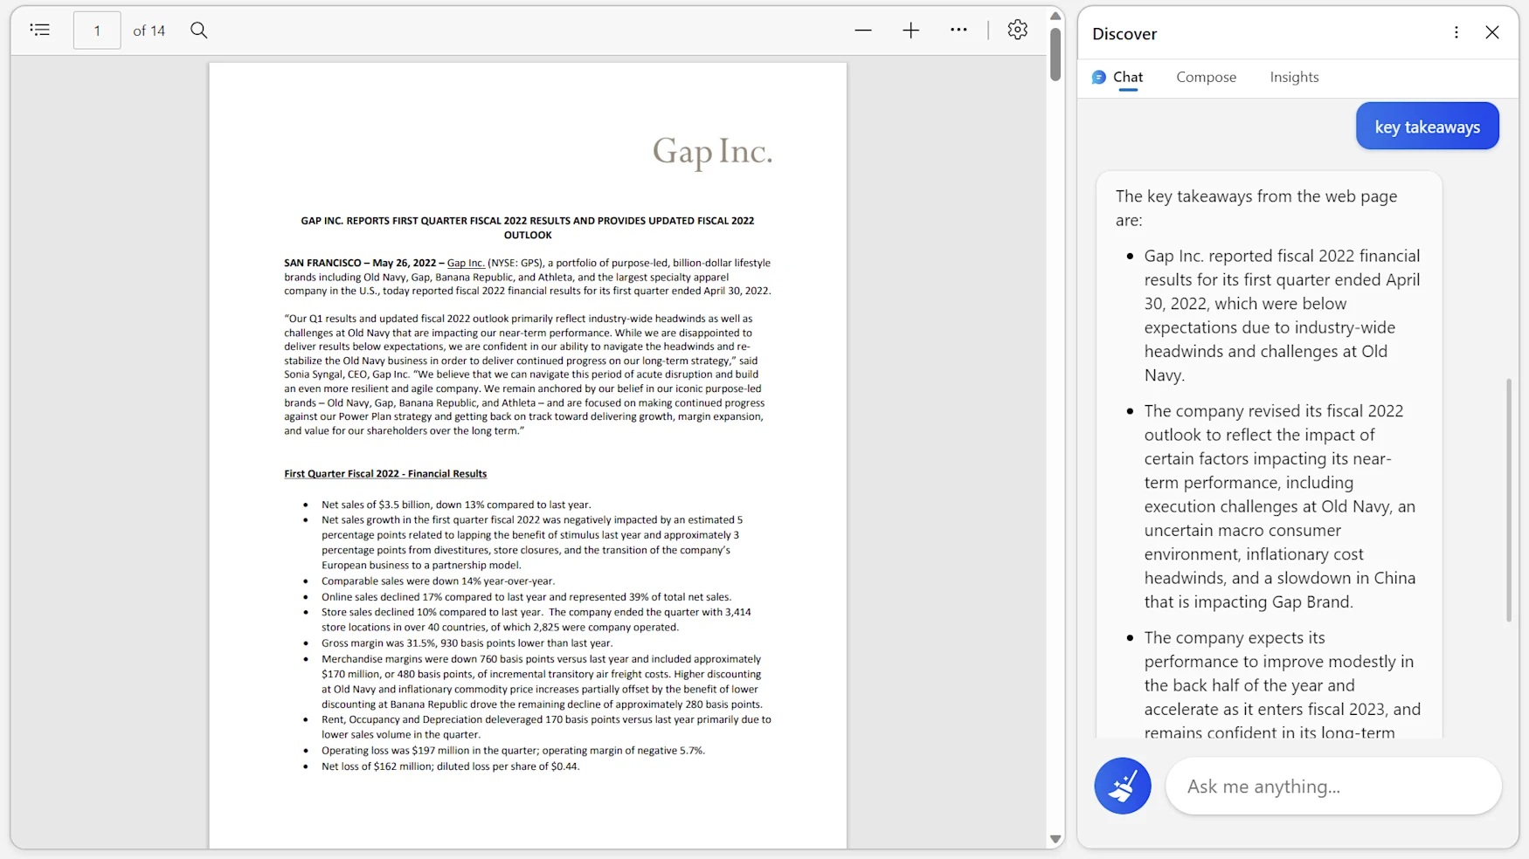Open Discover panel more options menu
1529x859 pixels.
pyautogui.click(x=1456, y=32)
